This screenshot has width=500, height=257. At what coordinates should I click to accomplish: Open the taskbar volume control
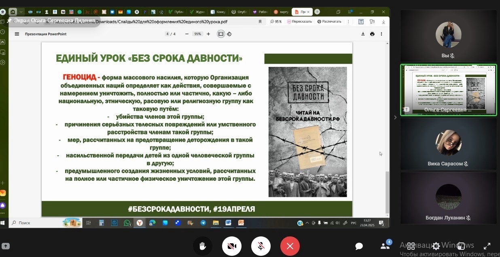tap(338, 223)
